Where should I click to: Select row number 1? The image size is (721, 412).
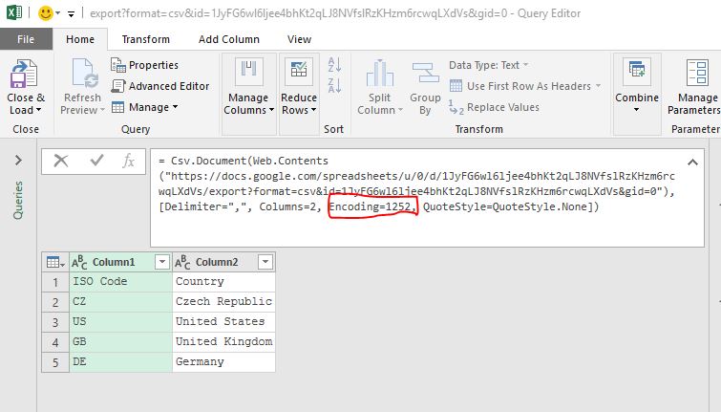[x=55, y=282]
